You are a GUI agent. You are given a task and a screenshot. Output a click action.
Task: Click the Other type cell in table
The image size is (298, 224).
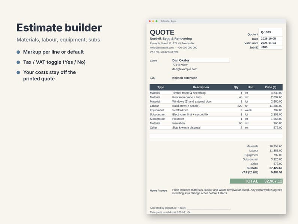point(154,128)
